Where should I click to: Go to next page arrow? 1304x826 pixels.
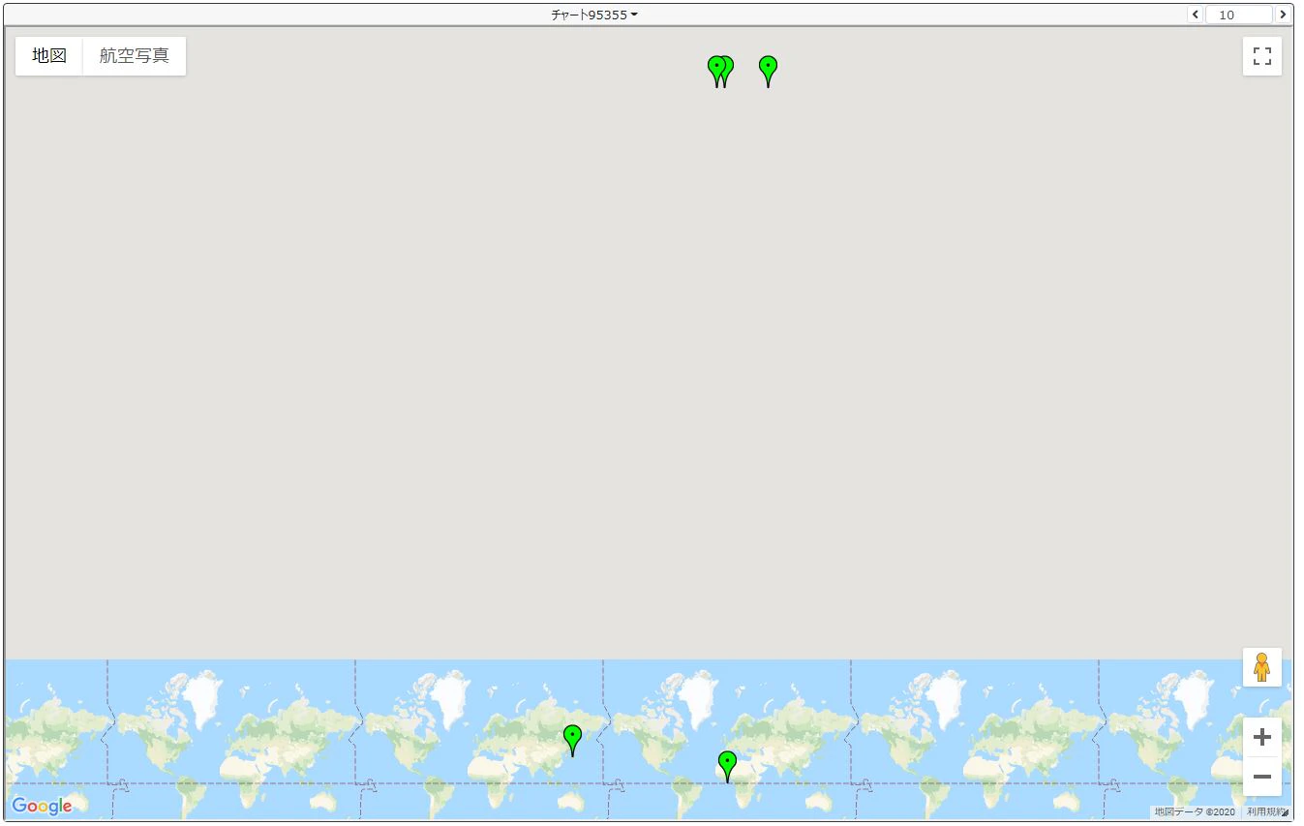1283,15
